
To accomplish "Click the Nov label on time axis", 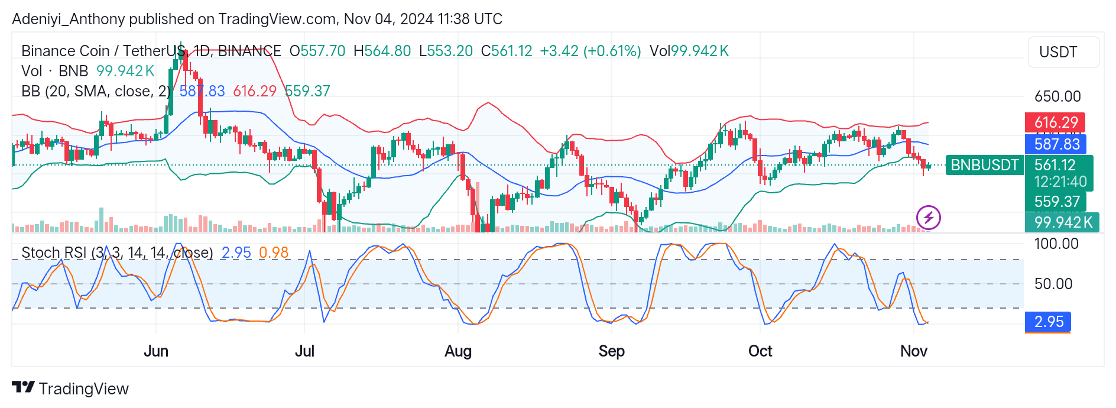I will (914, 351).
